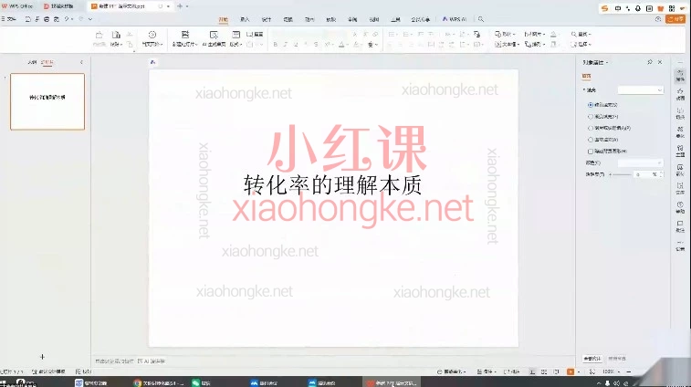Click the Reset slide button in ribbon
The width and height of the screenshot is (691, 387).
point(255,34)
